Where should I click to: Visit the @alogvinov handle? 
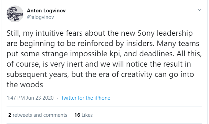[40, 17]
